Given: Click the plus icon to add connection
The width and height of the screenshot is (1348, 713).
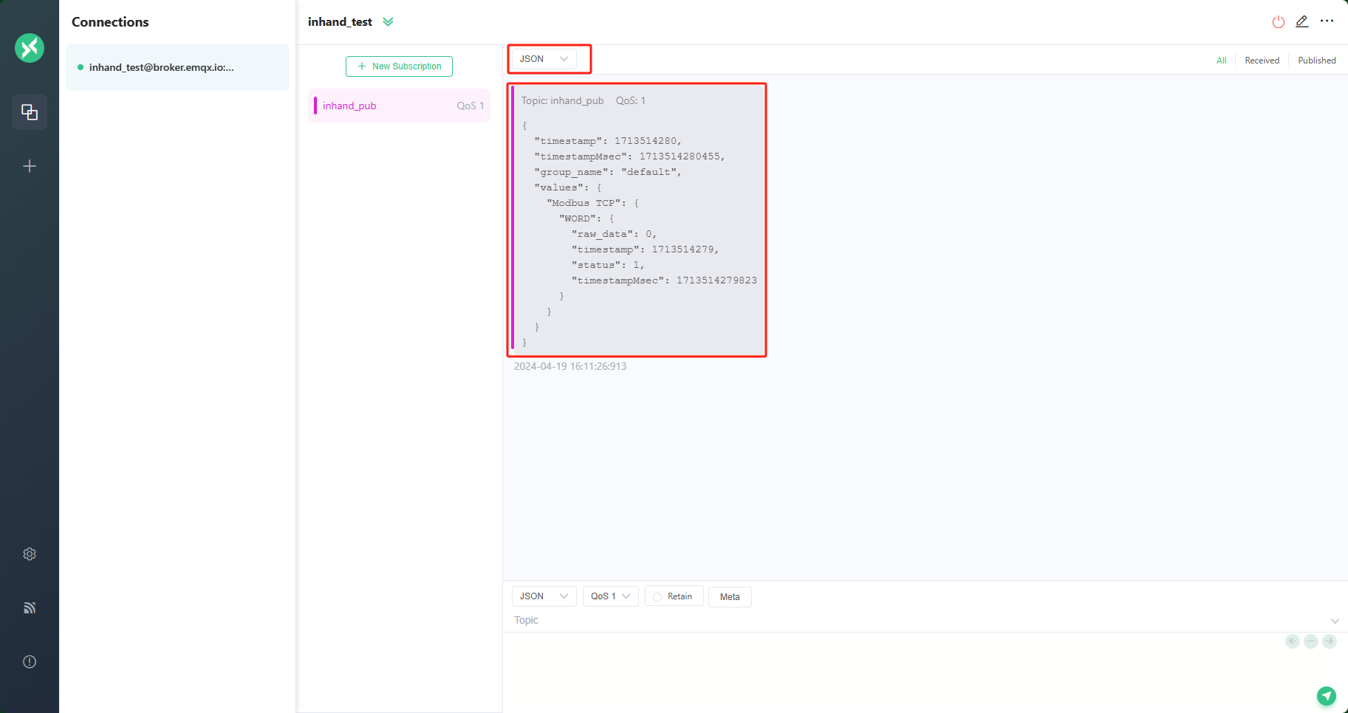Looking at the screenshot, I should (x=30, y=166).
